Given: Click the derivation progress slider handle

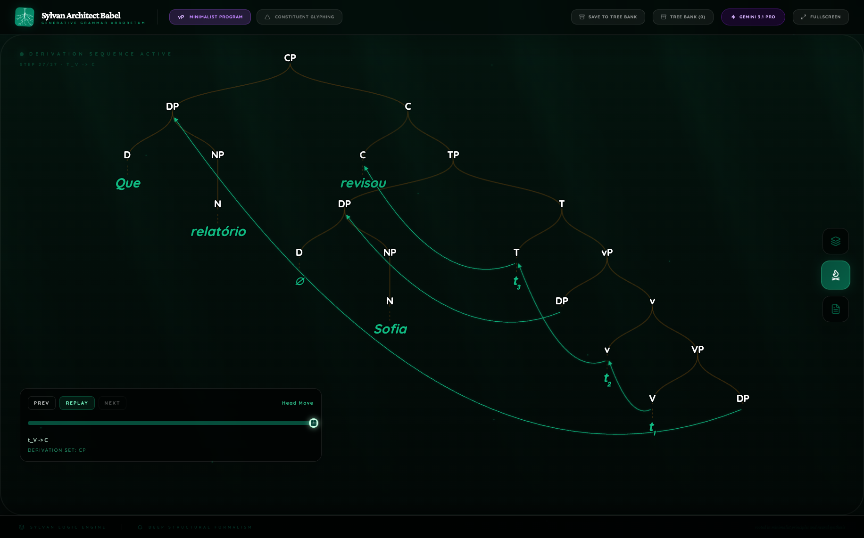Looking at the screenshot, I should click(x=314, y=423).
